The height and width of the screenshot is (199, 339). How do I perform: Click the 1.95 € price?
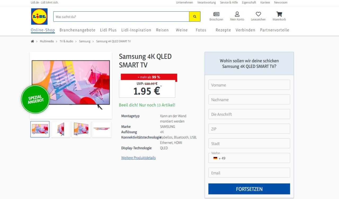click(147, 91)
